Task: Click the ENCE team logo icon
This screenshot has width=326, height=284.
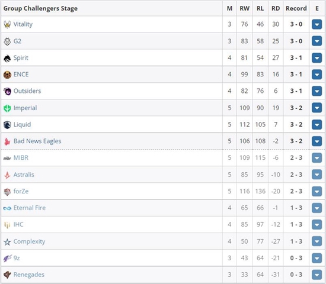Action: coord(7,75)
